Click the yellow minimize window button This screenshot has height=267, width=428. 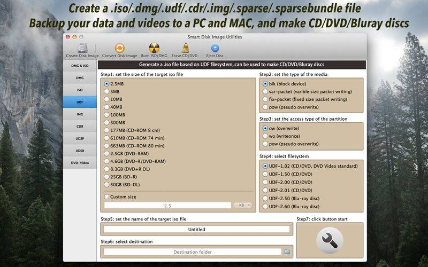coord(74,37)
